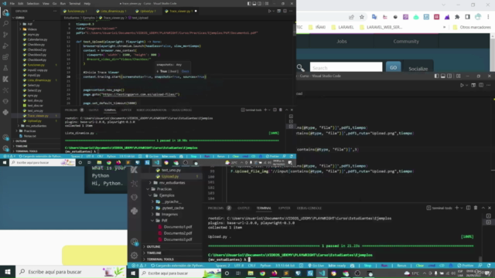
Task: Open Terminal menu in Trace_viewer VS Code window
Action: pos(74,3)
